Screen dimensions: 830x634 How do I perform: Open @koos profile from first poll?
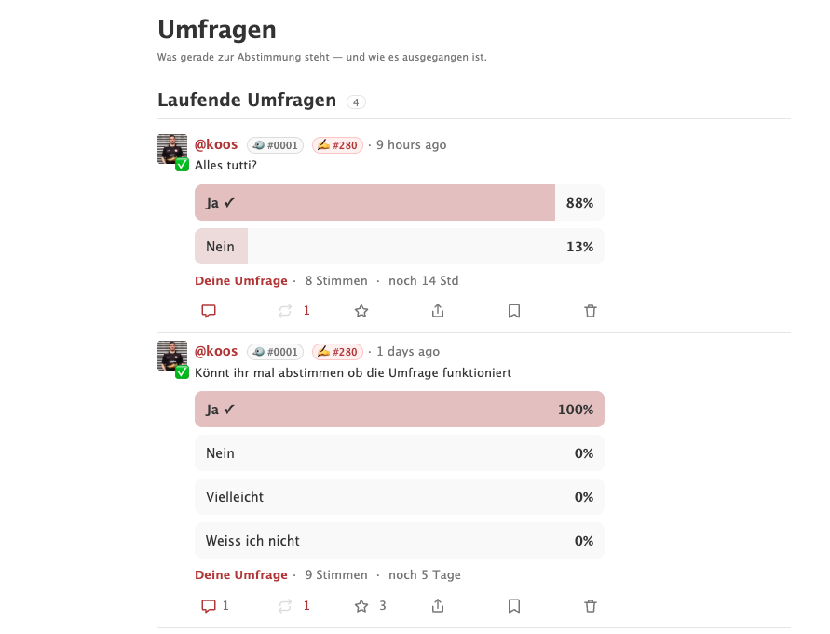(216, 144)
